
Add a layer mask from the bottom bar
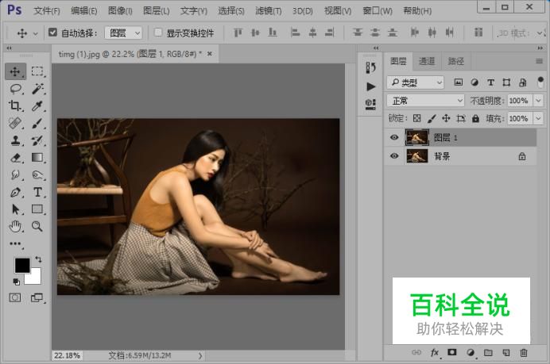coord(451,352)
